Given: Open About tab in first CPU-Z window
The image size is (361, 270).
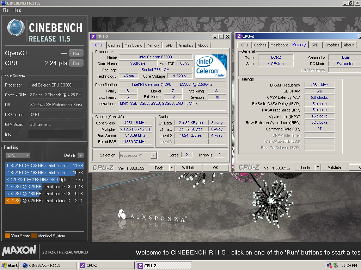Looking at the screenshot, I should pos(203,45).
